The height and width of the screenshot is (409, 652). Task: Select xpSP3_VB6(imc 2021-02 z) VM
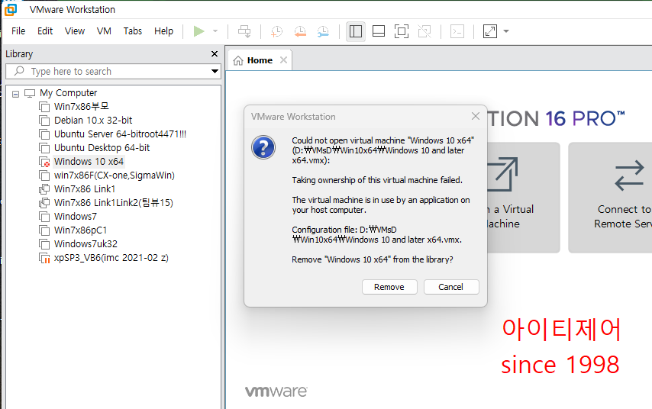[111, 257]
